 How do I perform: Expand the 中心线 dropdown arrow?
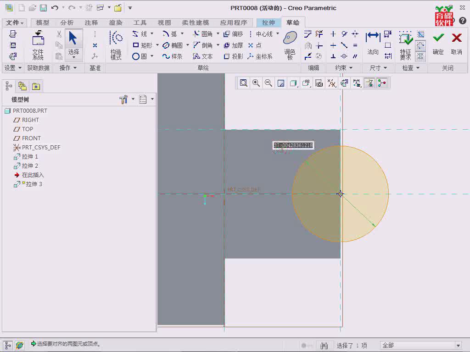[x=278, y=33]
